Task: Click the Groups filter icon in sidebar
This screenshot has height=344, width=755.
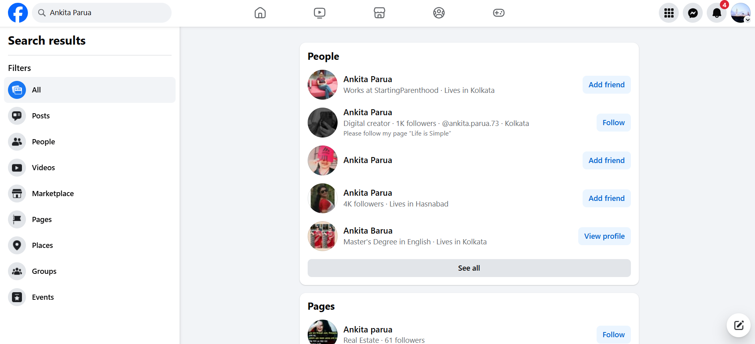Action: click(x=17, y=271)
